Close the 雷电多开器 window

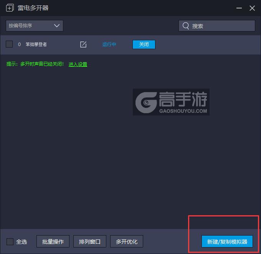pos(252,8)
